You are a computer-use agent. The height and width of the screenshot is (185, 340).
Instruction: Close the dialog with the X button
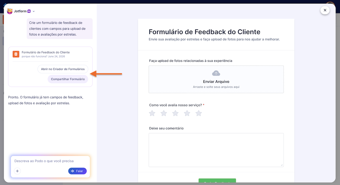325,10
